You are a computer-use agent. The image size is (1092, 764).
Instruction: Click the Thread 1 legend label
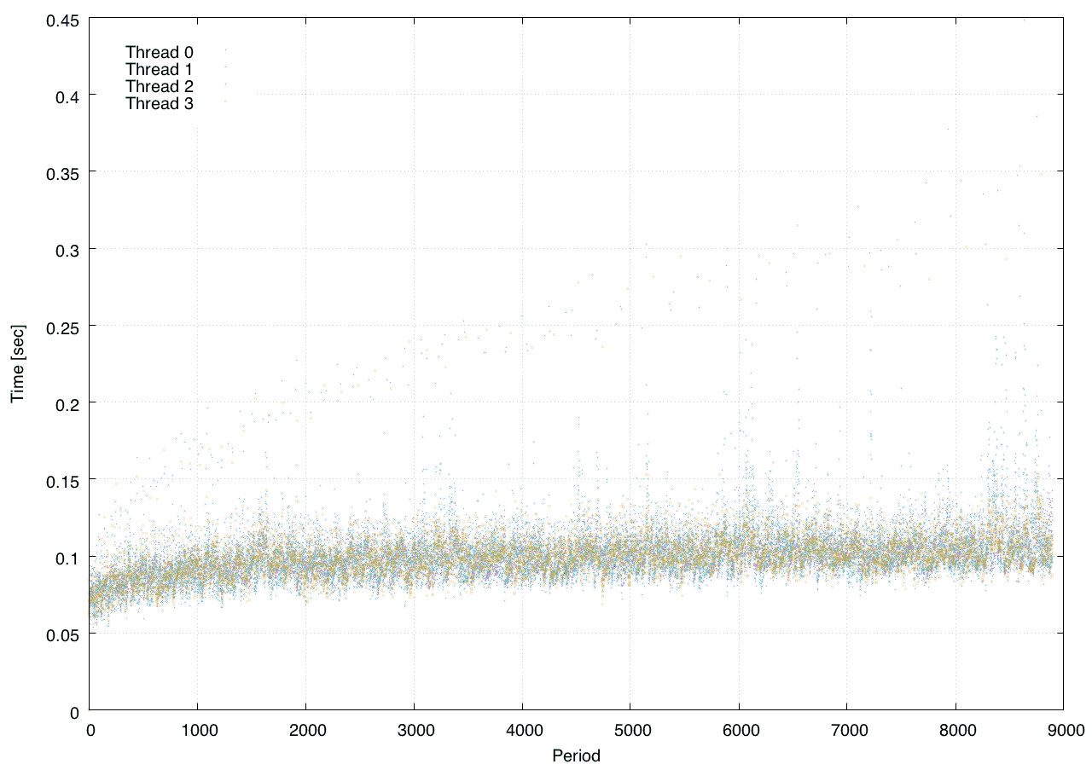[x=160, y=69]
